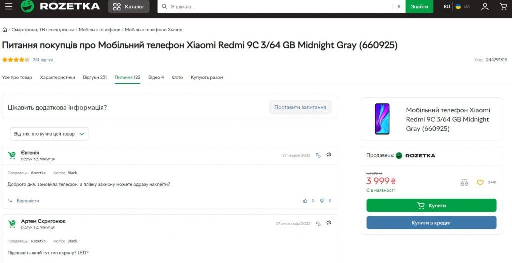Like Євгенія's question with thumbs up
This screenshot has height=263, width=512.
pyautogui.click(x=305, y=201)
